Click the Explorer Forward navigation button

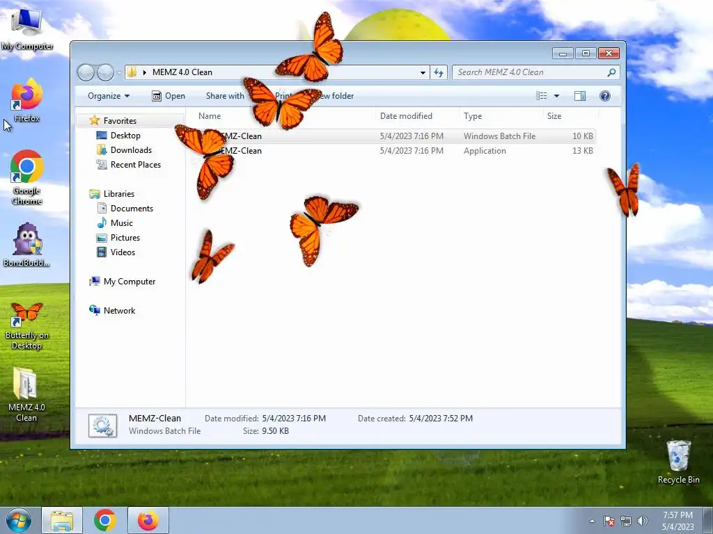point(105,72)
